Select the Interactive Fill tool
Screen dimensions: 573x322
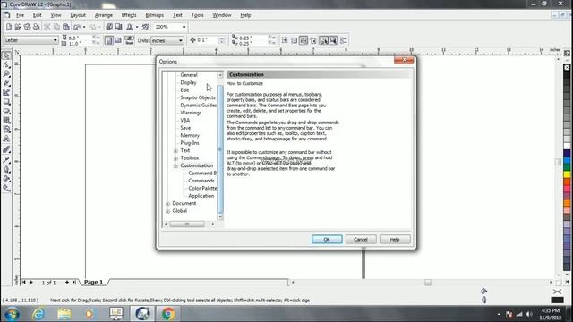tap(6, 188)
